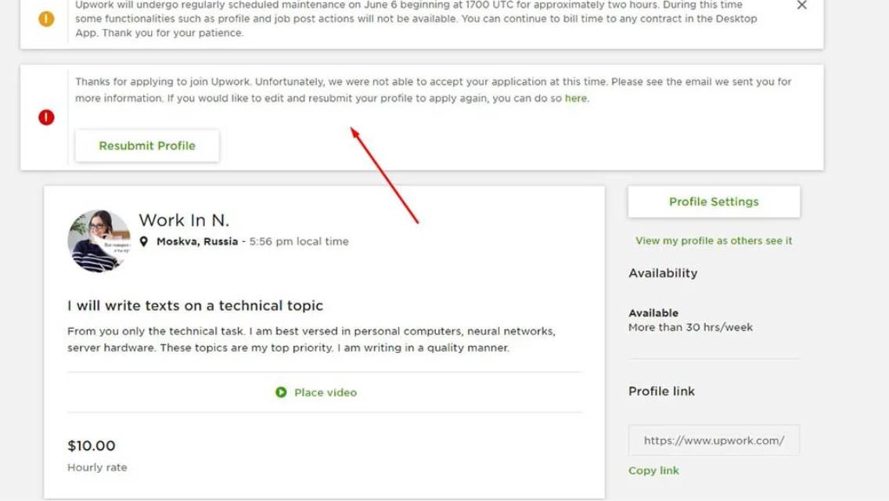The height and width of the screenshot is (501, 889).
Task: Follow the 'here' link to resubmit
Action: click(575, 98)
